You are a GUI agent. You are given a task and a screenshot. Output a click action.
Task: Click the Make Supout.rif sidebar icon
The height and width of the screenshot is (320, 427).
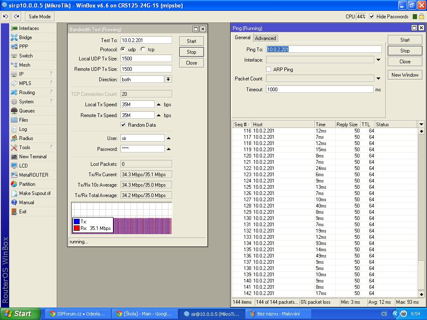point(14,193)
